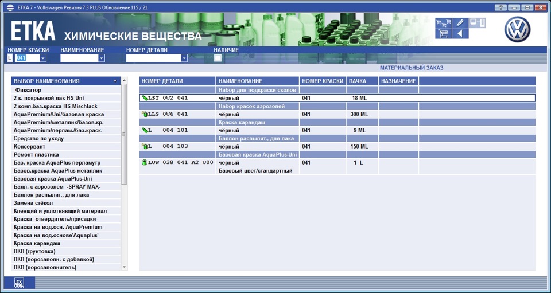The height and width of the screenshot is (293, 551).
Task: Select Замена стёкол
Action: click(66, 203)
